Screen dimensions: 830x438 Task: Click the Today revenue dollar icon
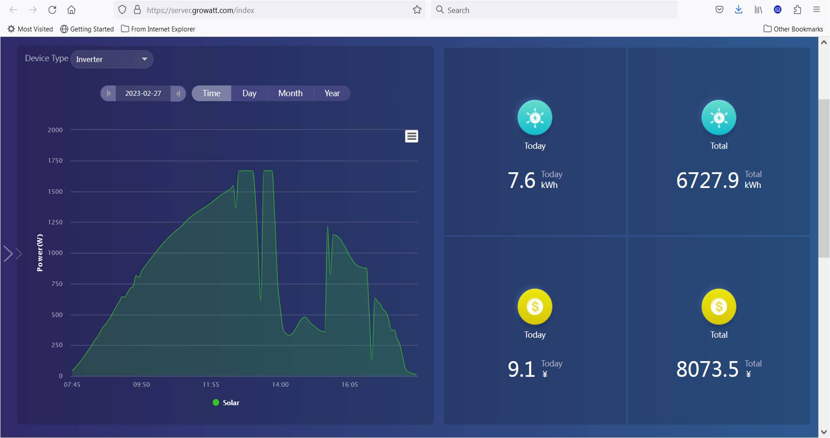coord(535,306)
